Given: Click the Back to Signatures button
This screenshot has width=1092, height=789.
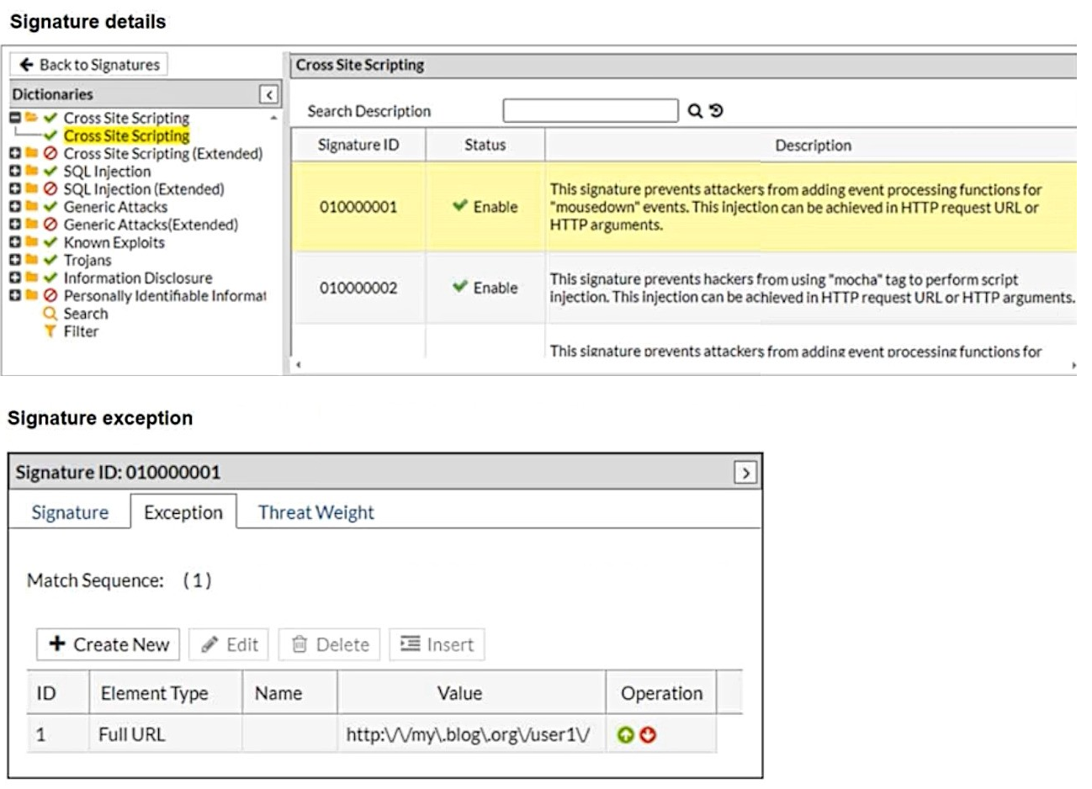Looking at the screenshot, I should pos(89,65).
